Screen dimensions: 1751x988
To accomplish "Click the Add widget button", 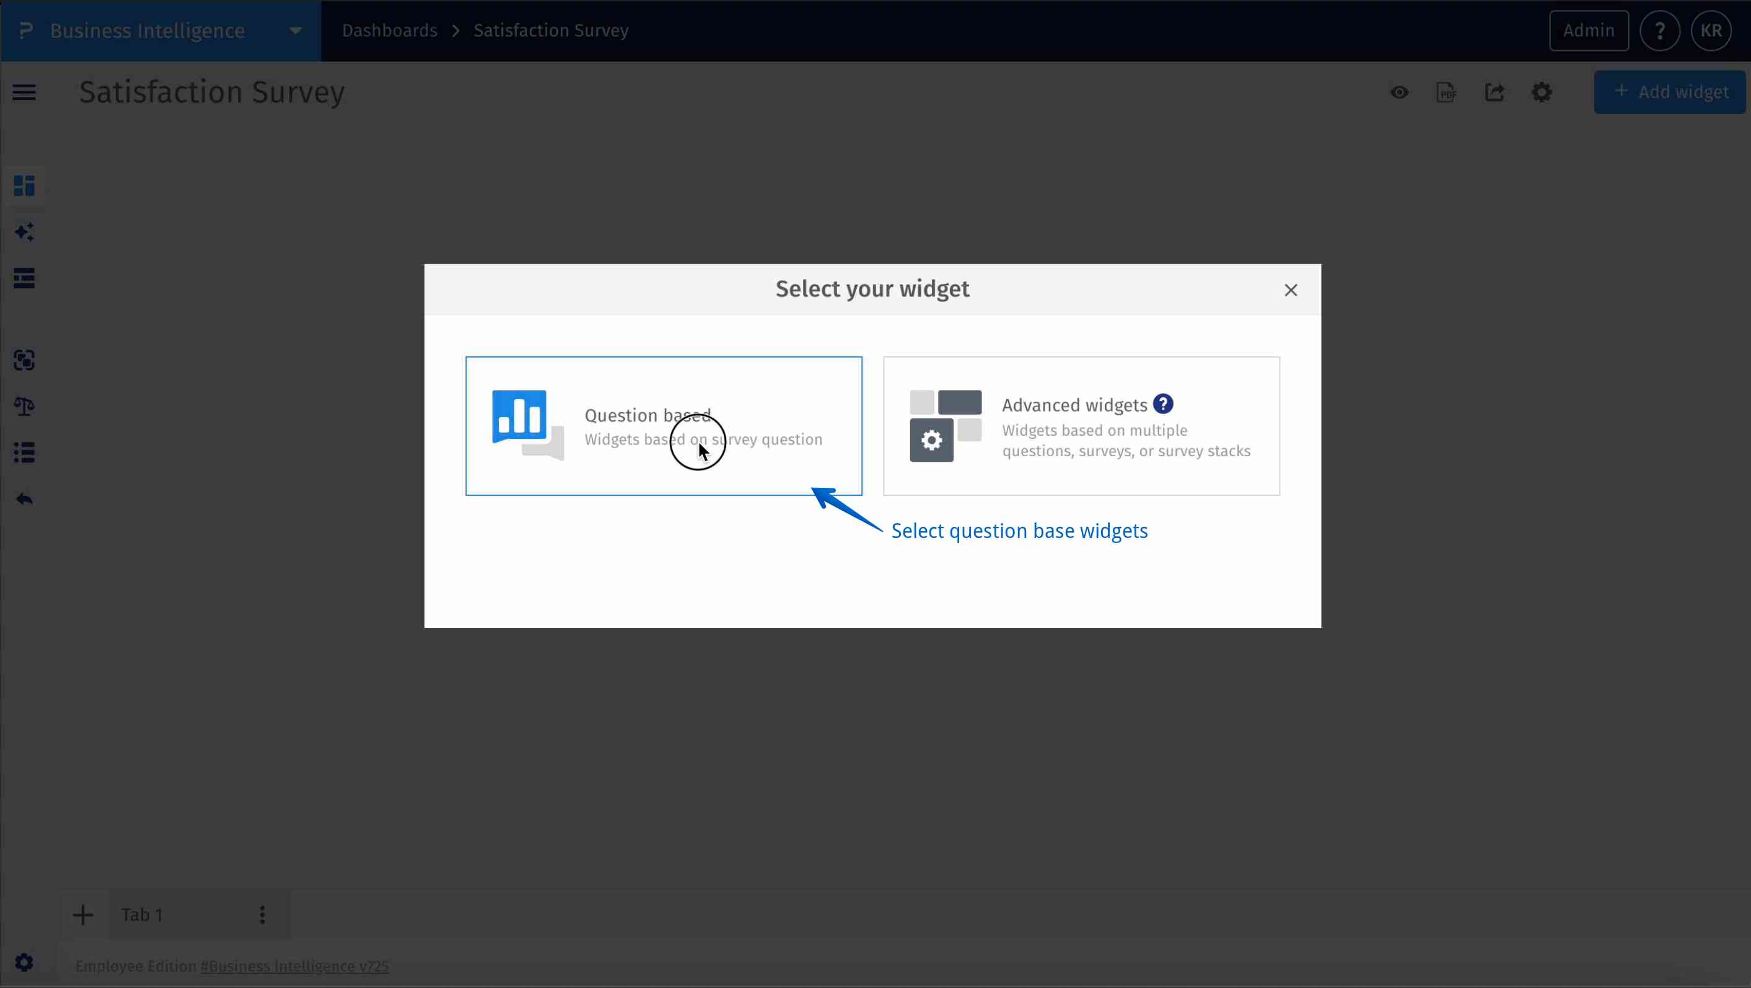I will (x=1669, y=92).
